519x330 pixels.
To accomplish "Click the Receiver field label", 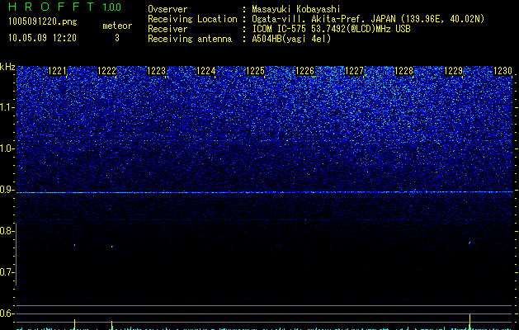I will pyautogui.click(x=167, y=29).
